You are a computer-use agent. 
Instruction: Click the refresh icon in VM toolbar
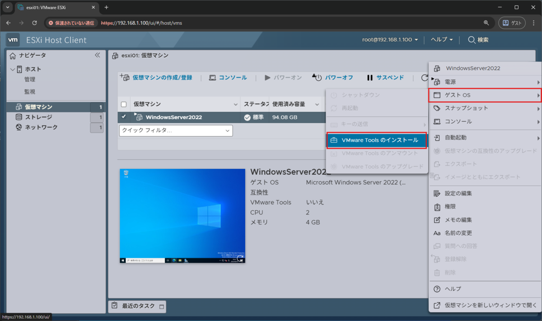coord(424,78)
